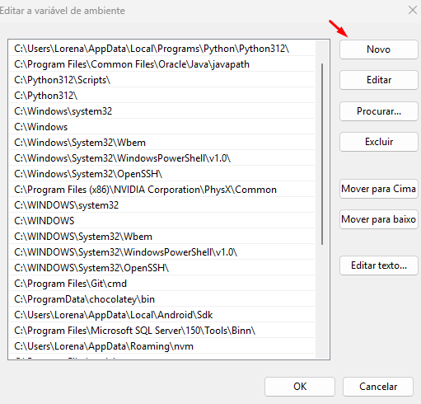
Task: Click the Novo button
Action: pos(379,49)
